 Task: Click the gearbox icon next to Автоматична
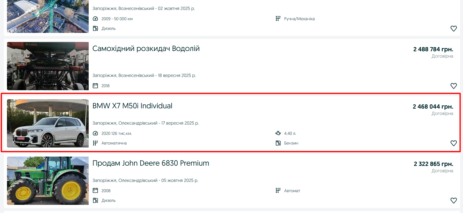[x=95, y=143]
